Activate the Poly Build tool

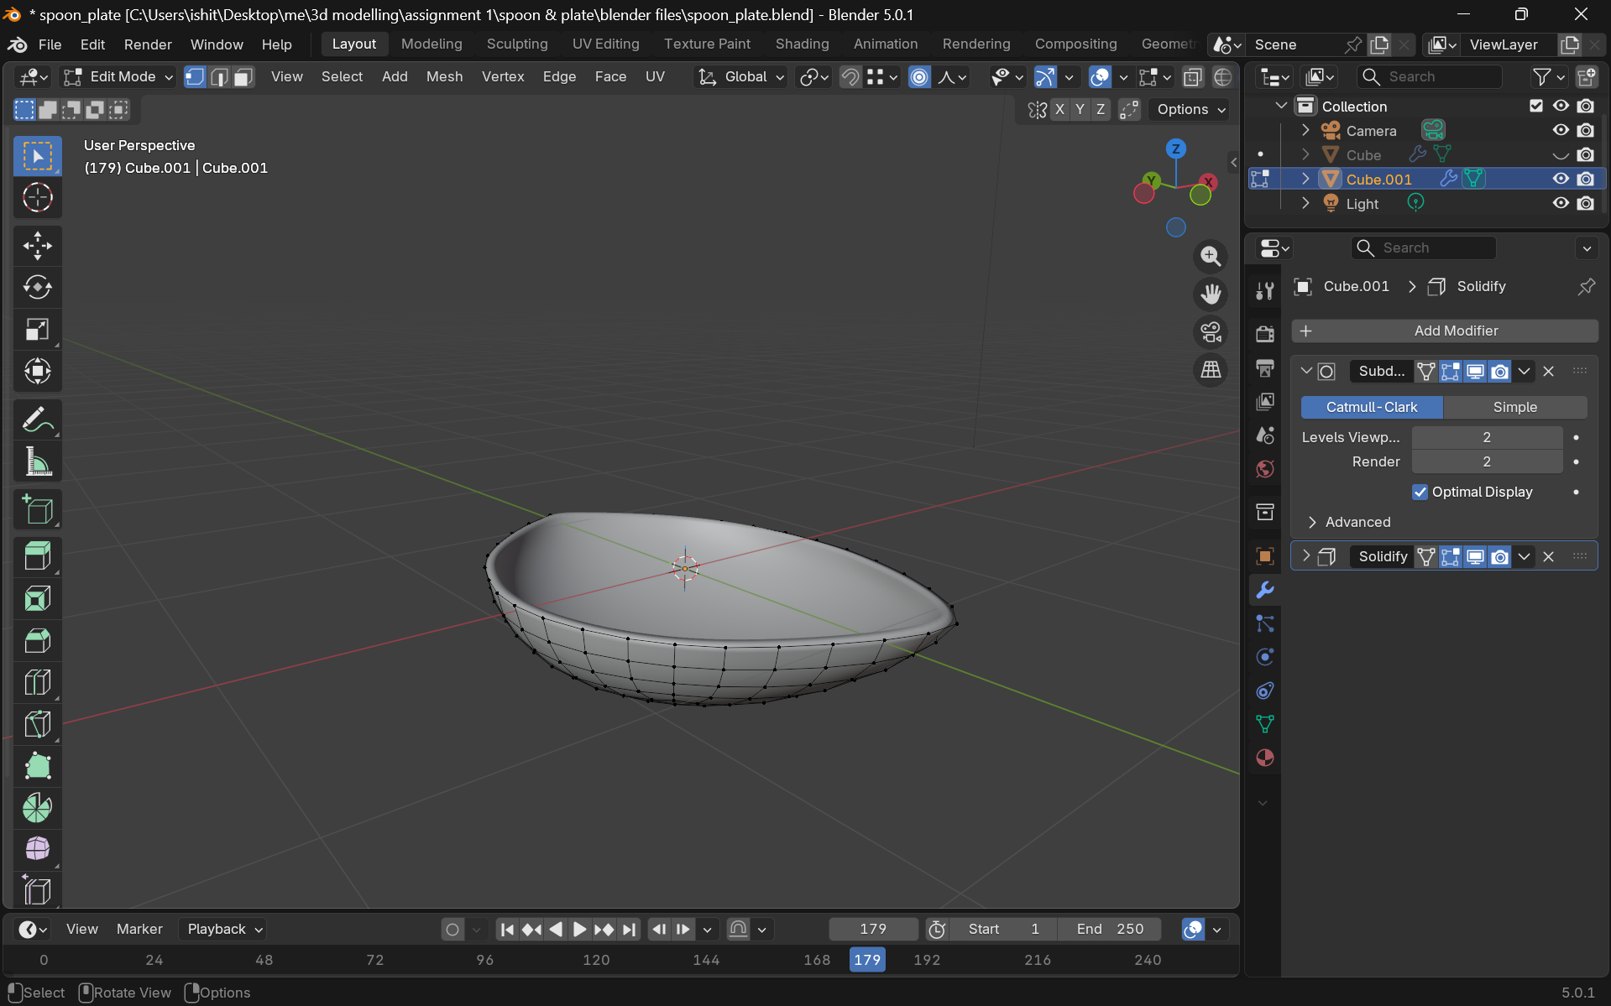coord(38,766)
